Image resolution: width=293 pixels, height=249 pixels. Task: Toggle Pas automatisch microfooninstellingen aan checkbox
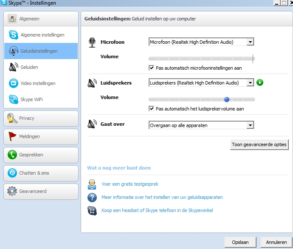coord(151,68)
